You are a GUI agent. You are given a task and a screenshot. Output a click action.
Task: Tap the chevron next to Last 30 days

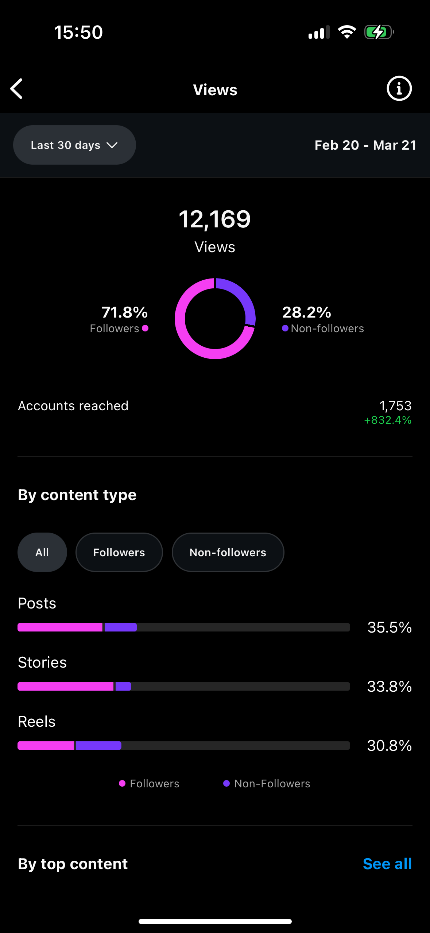click(112, 145)
